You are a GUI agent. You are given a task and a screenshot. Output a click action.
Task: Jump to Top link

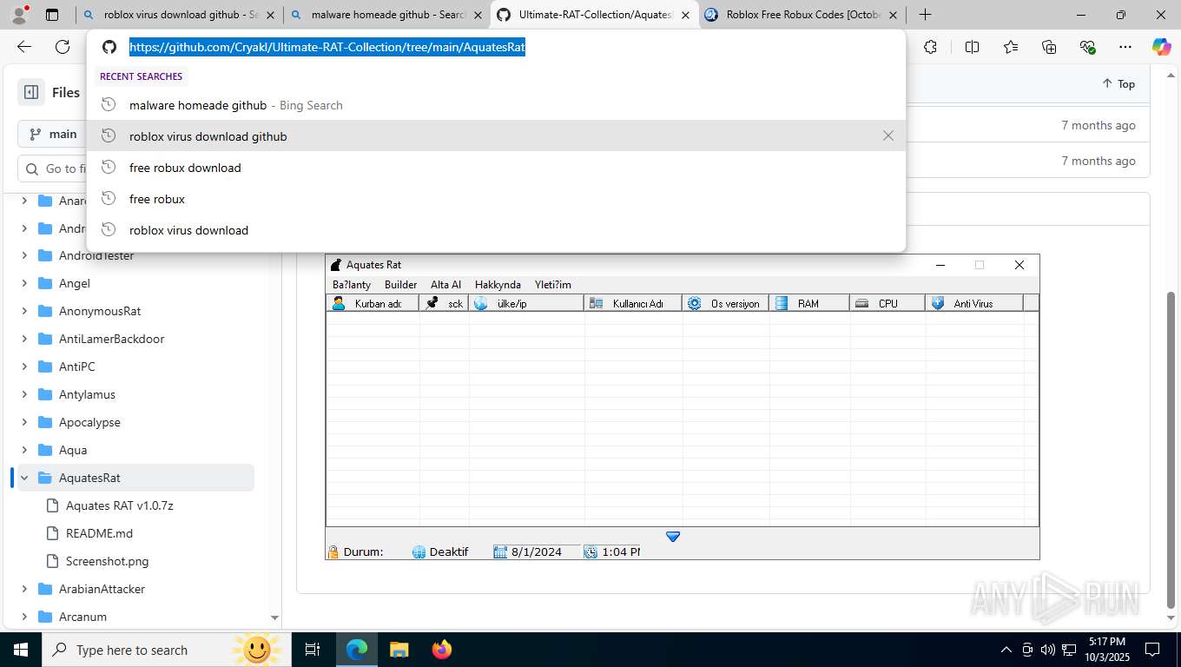(1118, 83)
